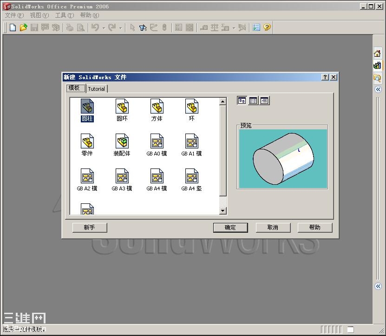Open the 视图 menu
The width and height of the screenshot is (386, 336).
(x=39, y=15)
